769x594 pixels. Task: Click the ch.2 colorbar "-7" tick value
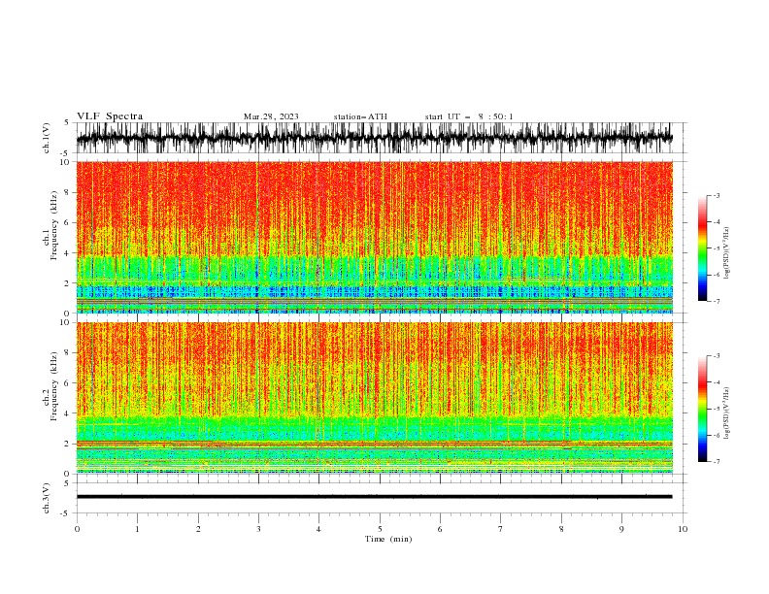717,461
